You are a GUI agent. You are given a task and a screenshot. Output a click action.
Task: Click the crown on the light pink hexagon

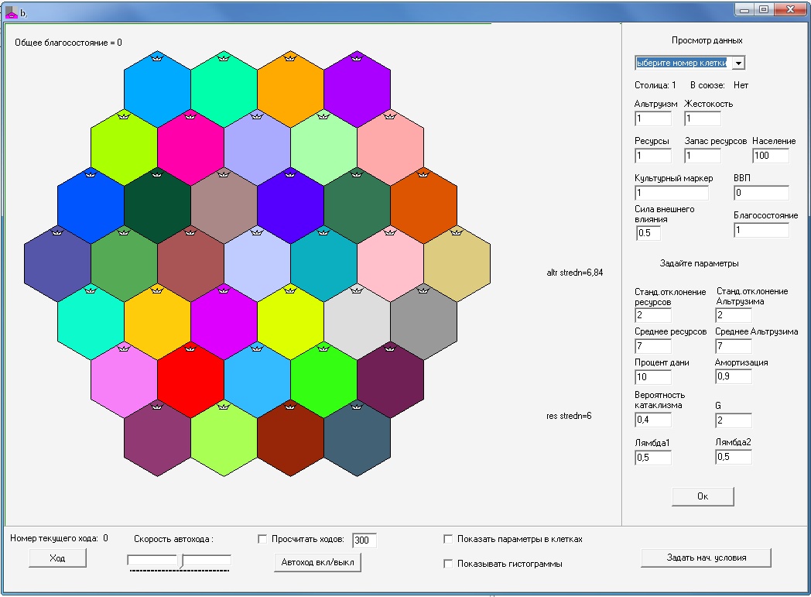390,232
